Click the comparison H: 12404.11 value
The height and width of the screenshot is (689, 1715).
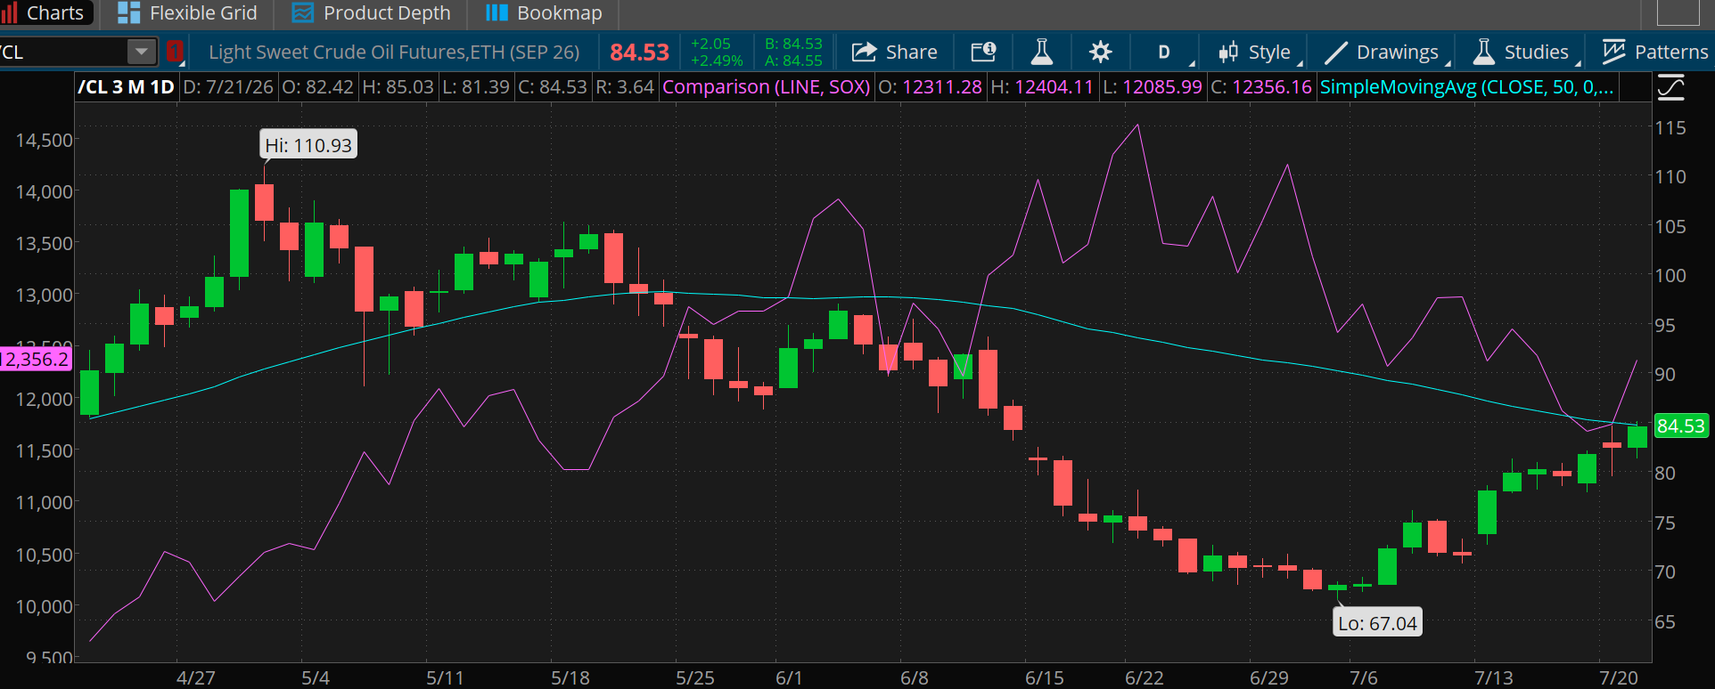pos(1042,87)
